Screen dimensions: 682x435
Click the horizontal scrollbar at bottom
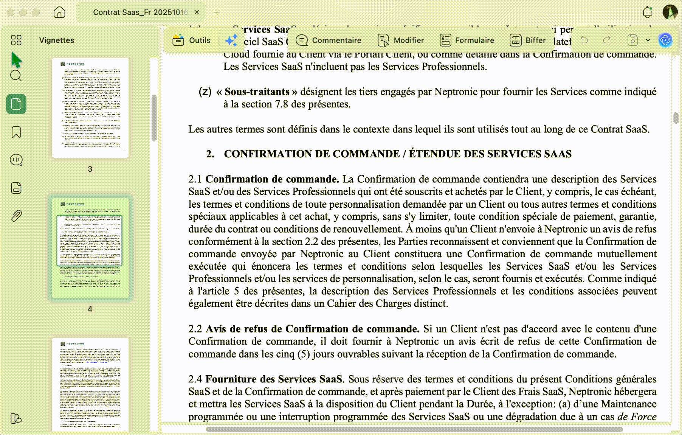click(x=414, y=429)
